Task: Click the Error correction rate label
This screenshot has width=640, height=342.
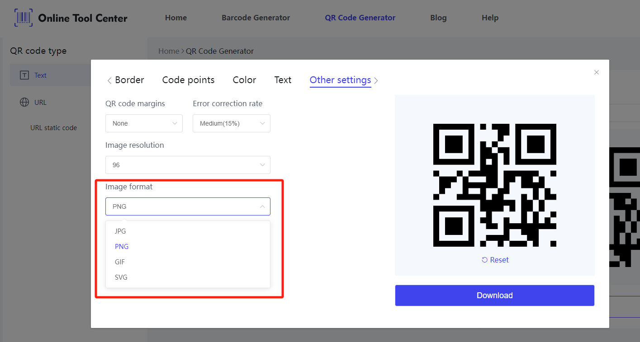Action: [228, 103]
